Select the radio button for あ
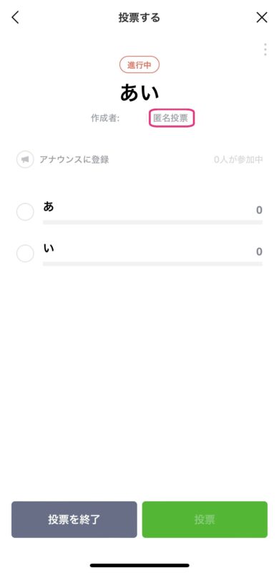This screenshot has width=279, height=573. click(25, 212)
